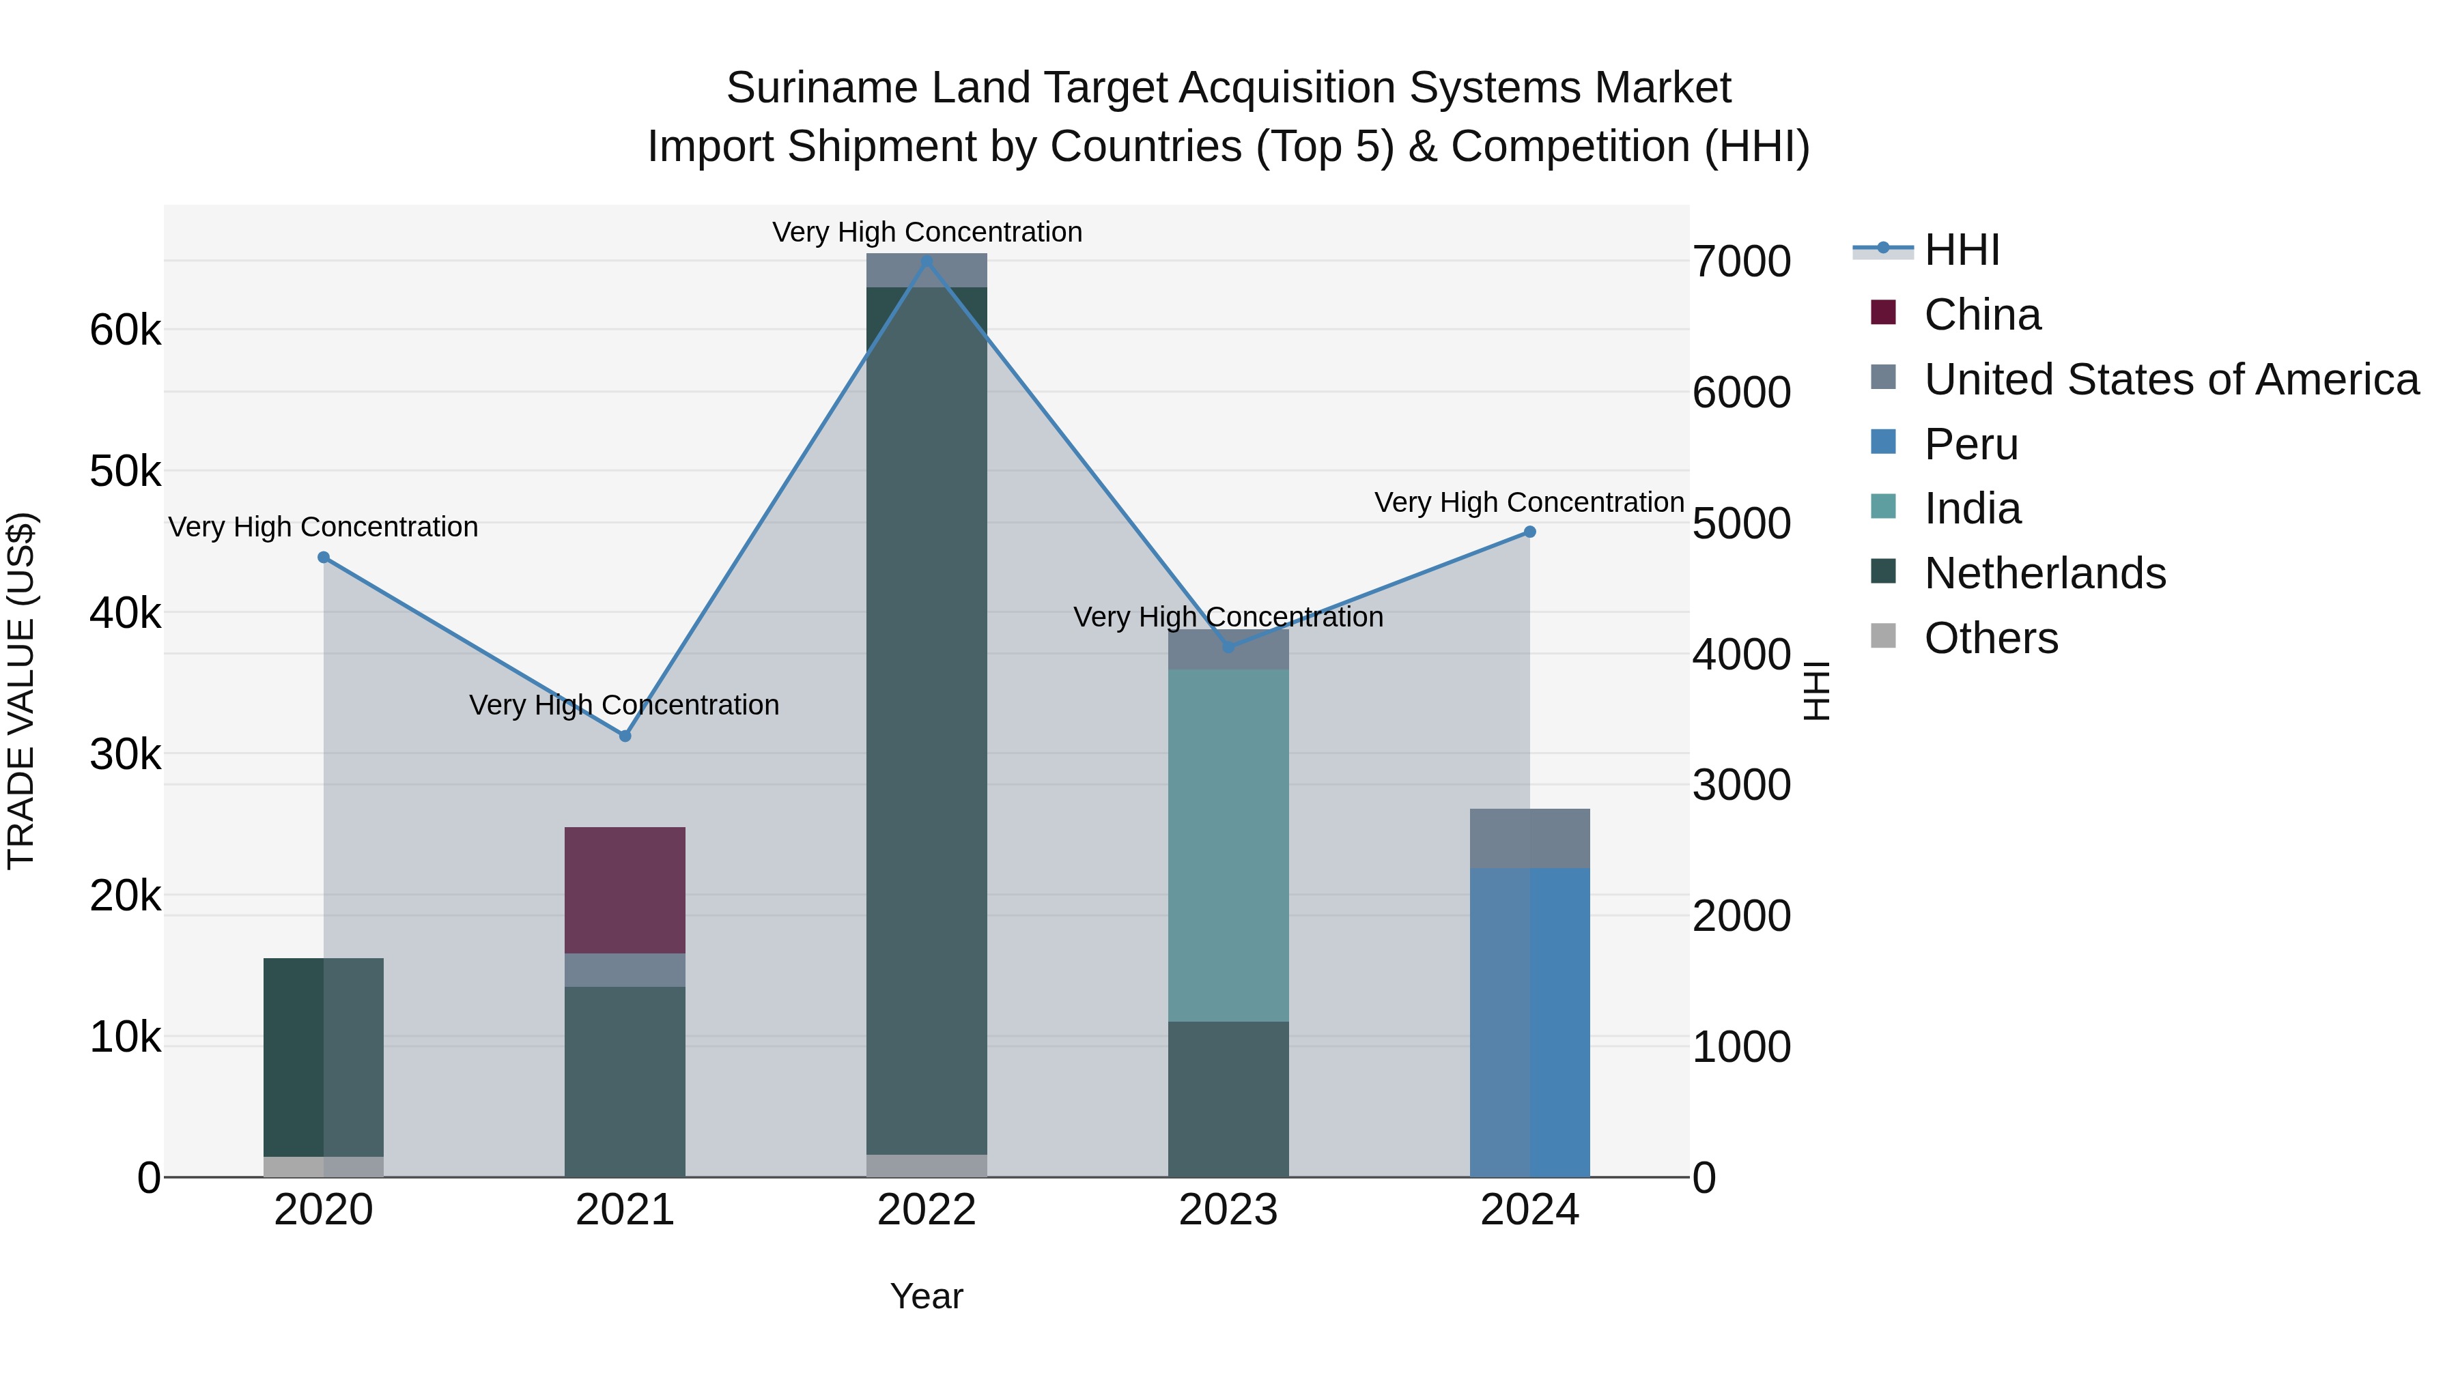This screenshot has width=2458, height=1382.
Task: Click the Netherlands segment in 2023 bar
Action: pos(1228,1099)
